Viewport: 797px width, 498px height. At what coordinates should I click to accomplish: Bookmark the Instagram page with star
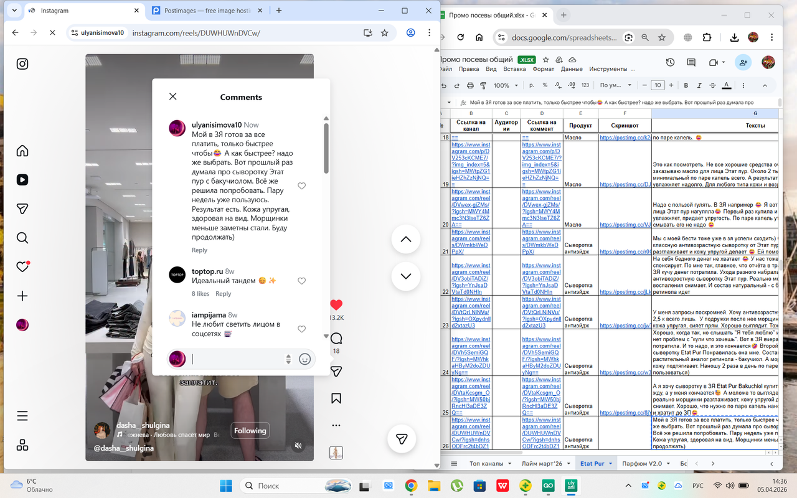(x=385, y=33)
